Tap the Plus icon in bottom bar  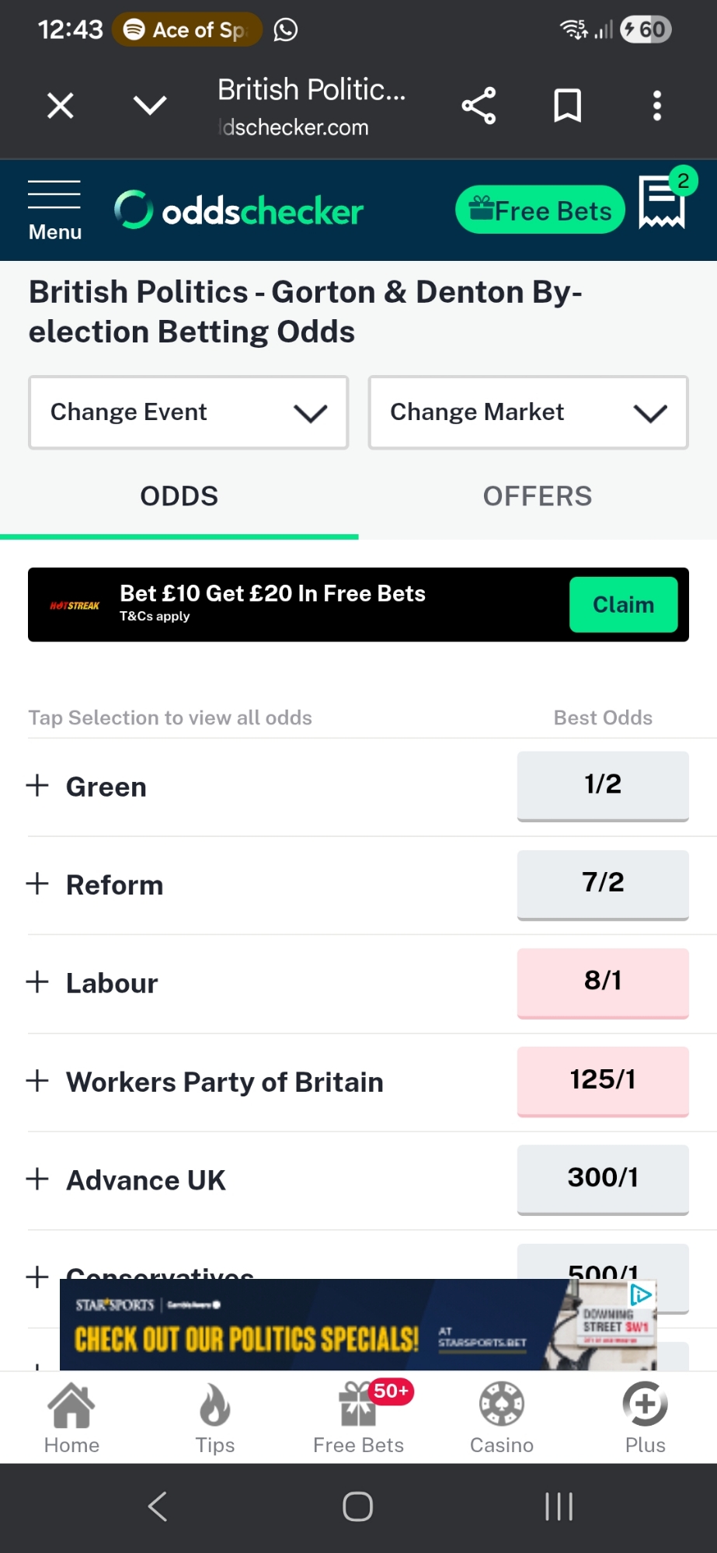point(645,1418)
